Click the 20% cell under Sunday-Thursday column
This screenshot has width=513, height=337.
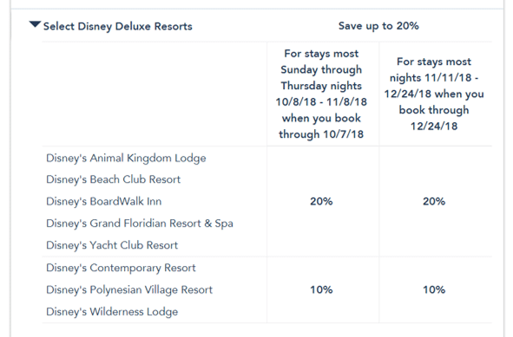pyautogui.click(x=321, y=201)
